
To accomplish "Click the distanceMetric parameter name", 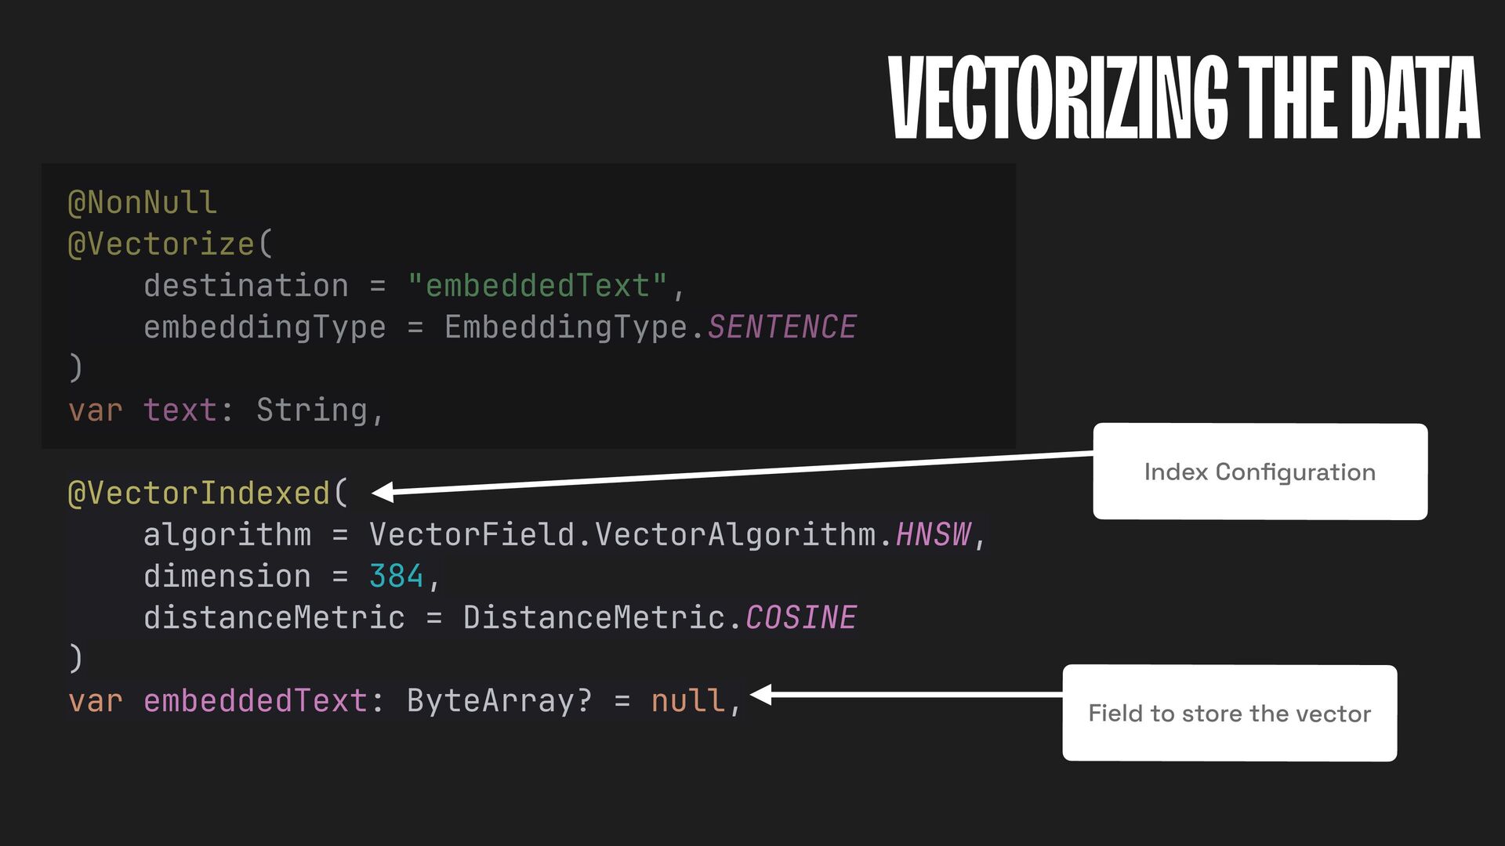I will pos(274,618).
